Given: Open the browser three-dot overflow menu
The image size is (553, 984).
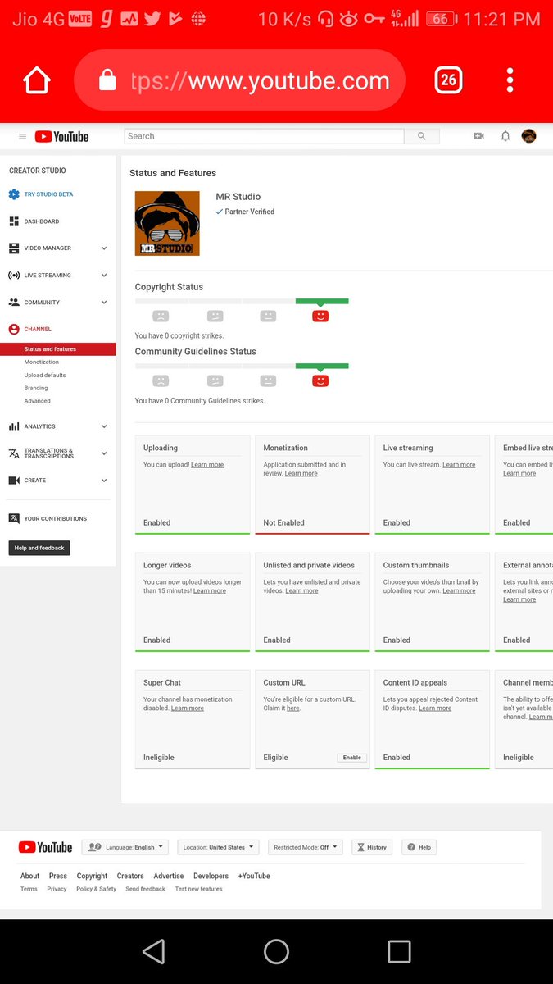Looking at the screenshot, I should [510, 80].
